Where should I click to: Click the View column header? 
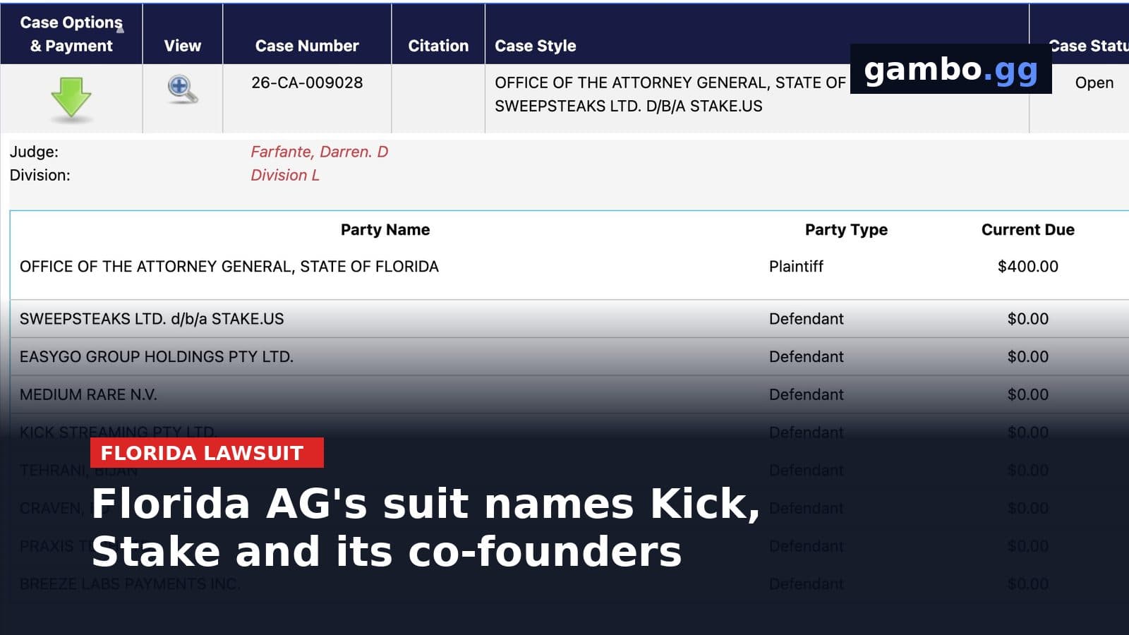[183, 46]
